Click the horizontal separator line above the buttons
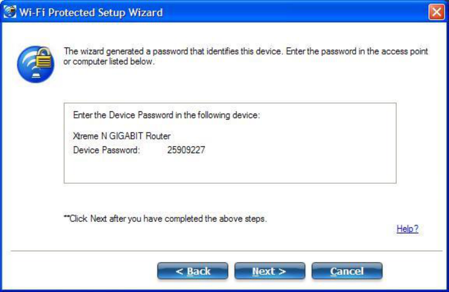Screen dimensions: 449x292 (x=226, y=251)
